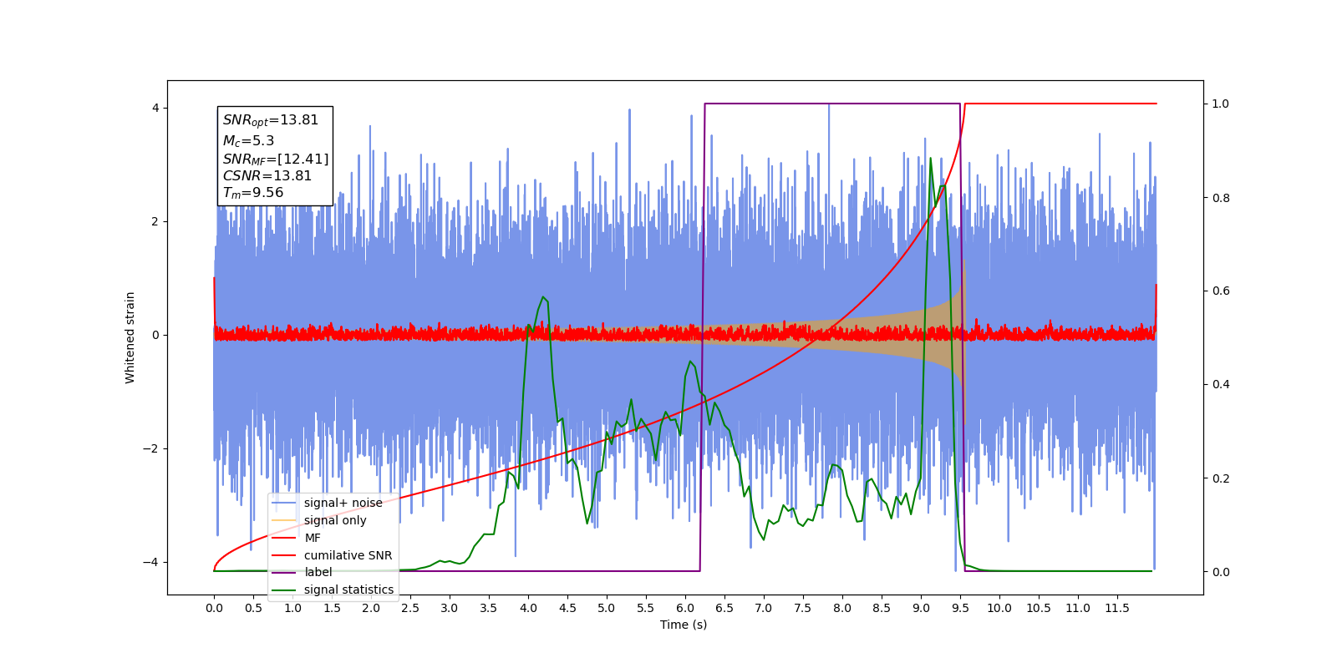1337x668 pixels.
Task: Click right y-axis tick label 0.8
Action: click(x=1221, y=198)
